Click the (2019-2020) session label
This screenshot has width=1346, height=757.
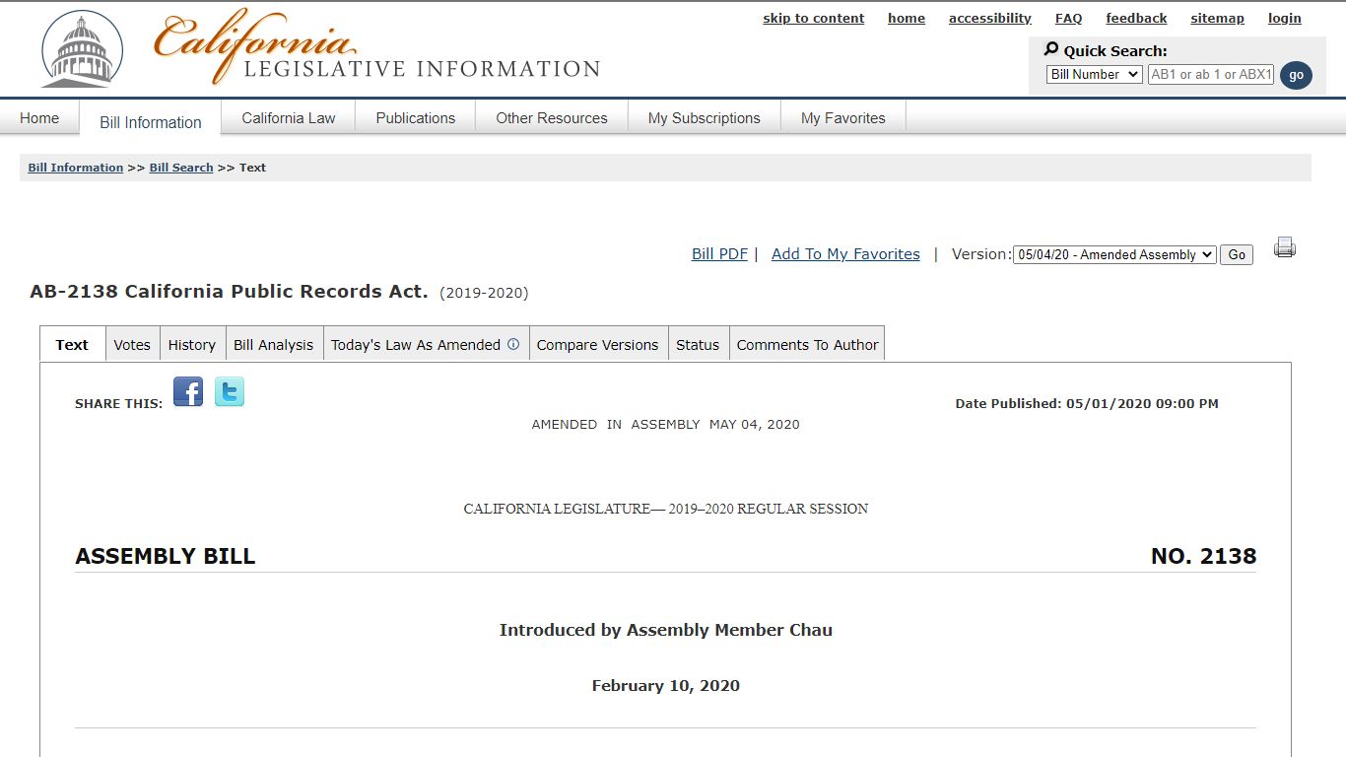[484, 293]
